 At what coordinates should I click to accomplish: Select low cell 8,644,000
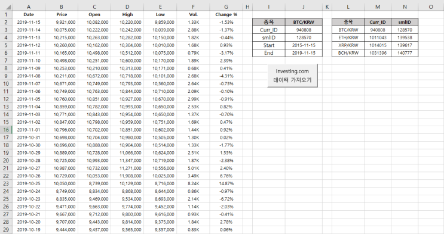(x=160, y=191)
